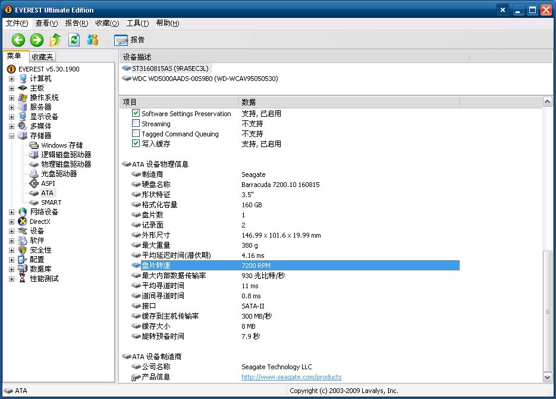
Task: Toggle the Software Settings Preservation checkbox
Action: (136, 113)
